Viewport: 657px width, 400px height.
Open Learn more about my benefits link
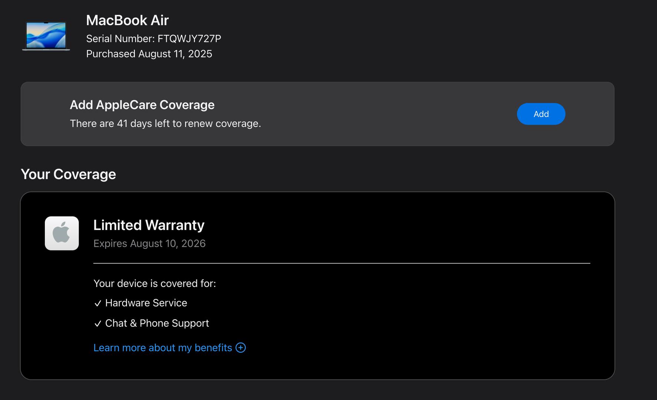coord(163,348)
